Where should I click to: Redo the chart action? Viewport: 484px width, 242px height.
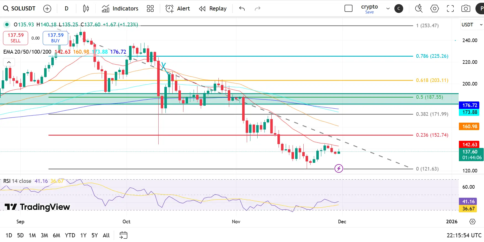pyautogui.click(x=258, y=9)
